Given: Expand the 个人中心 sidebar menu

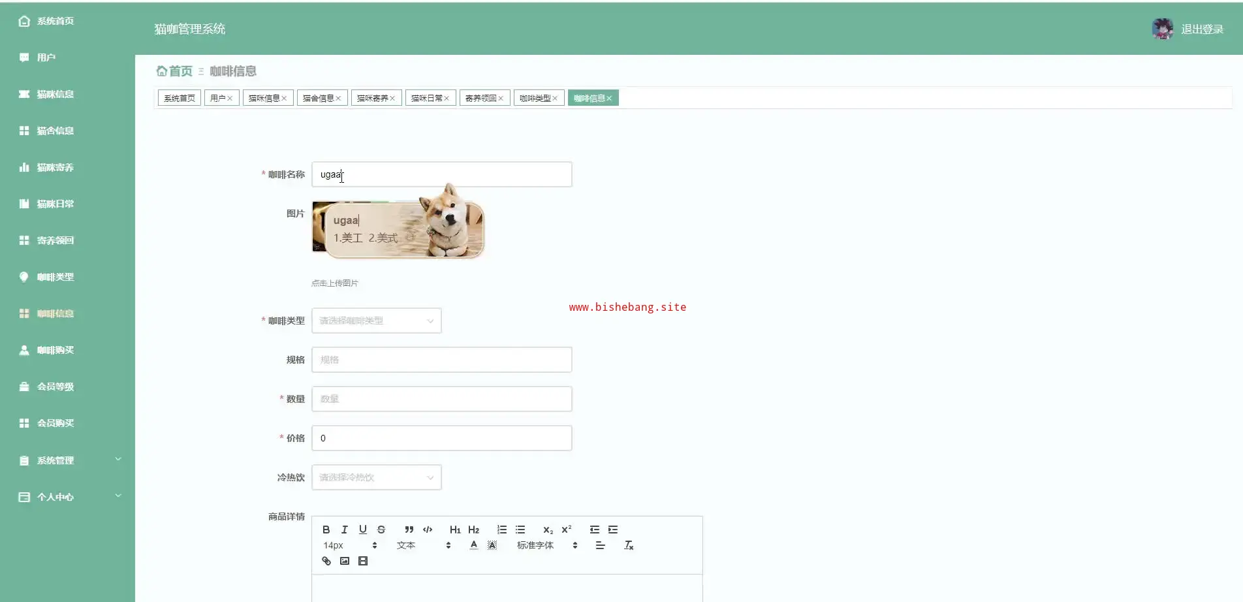Looking at the screenshot, I should [68, 497].
